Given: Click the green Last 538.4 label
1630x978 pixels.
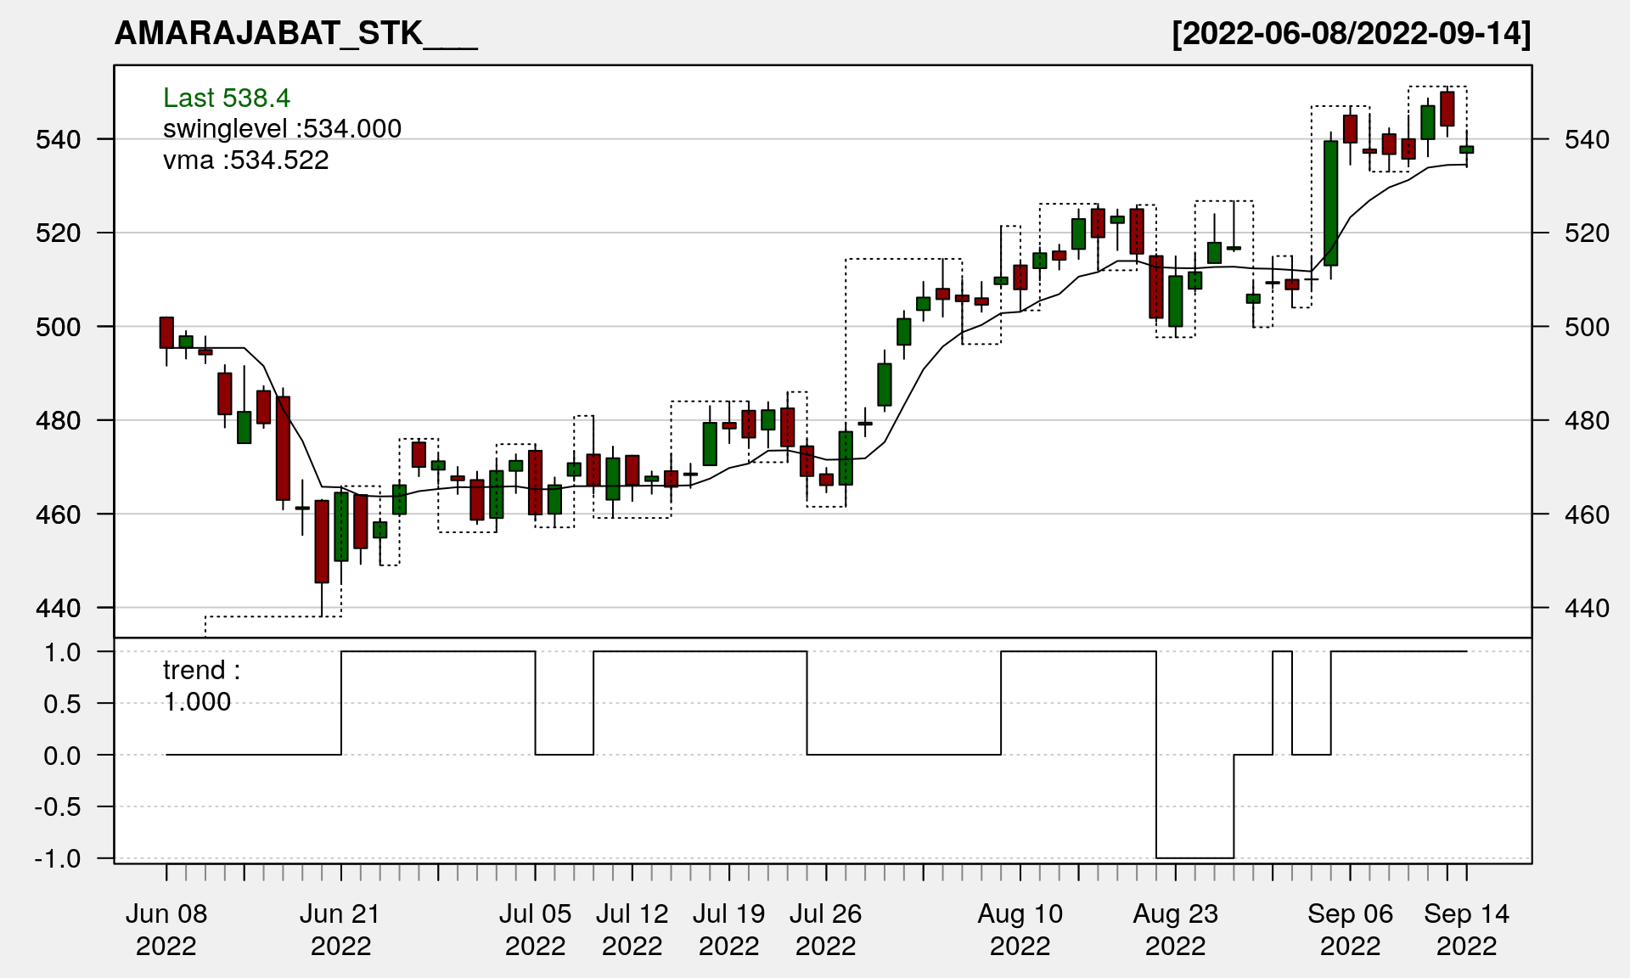Looking at the screenshot, I should [x=227, y=98].
